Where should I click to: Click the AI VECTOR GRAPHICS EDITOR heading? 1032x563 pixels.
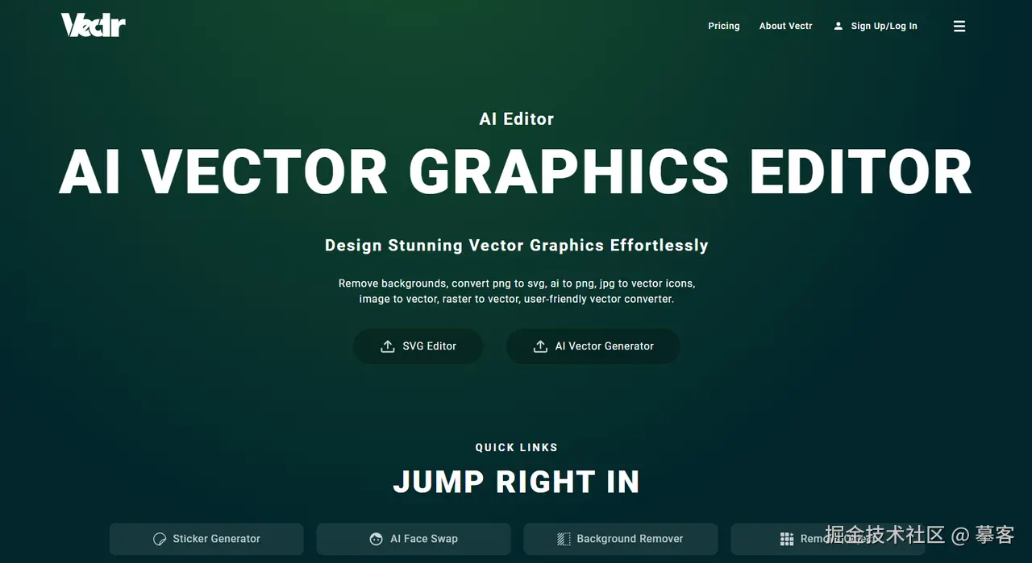[516, 172]
